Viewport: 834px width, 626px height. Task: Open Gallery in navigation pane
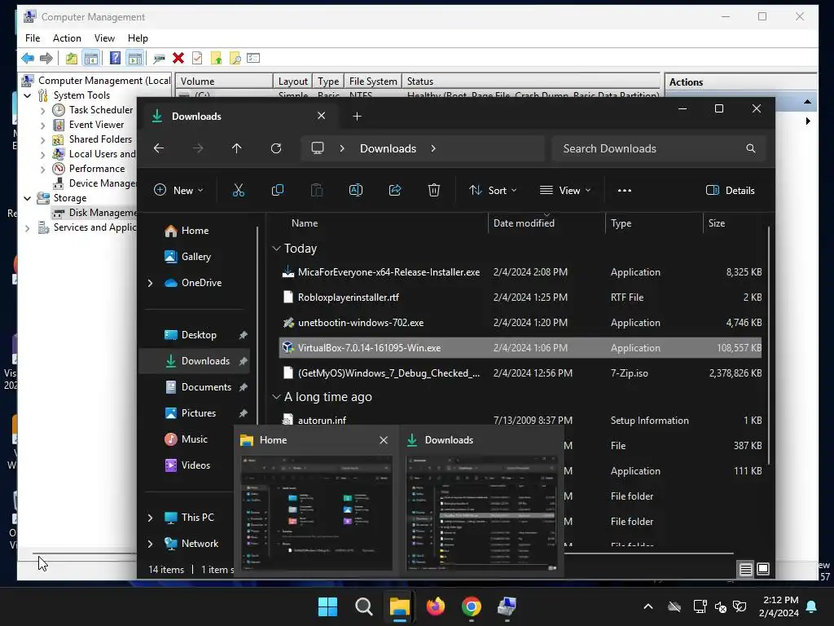(x=195, y=257)
